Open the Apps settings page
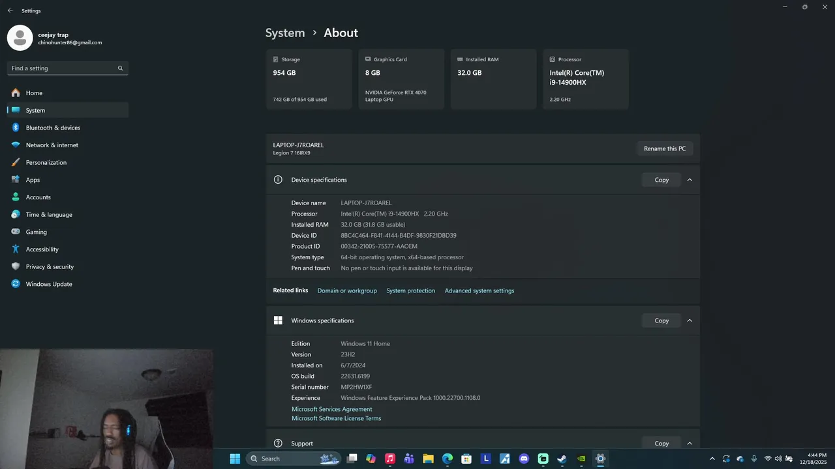 coord(68,180)
